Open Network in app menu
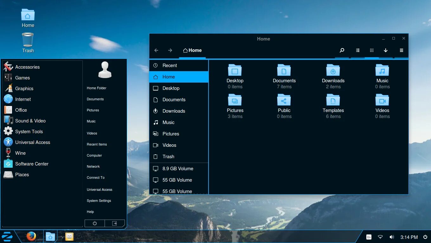The image size is (431, 243). (x=93, y=166)
